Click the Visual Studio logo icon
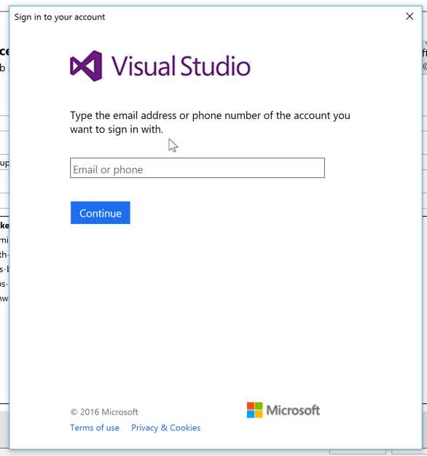 (x=86, y=66)
